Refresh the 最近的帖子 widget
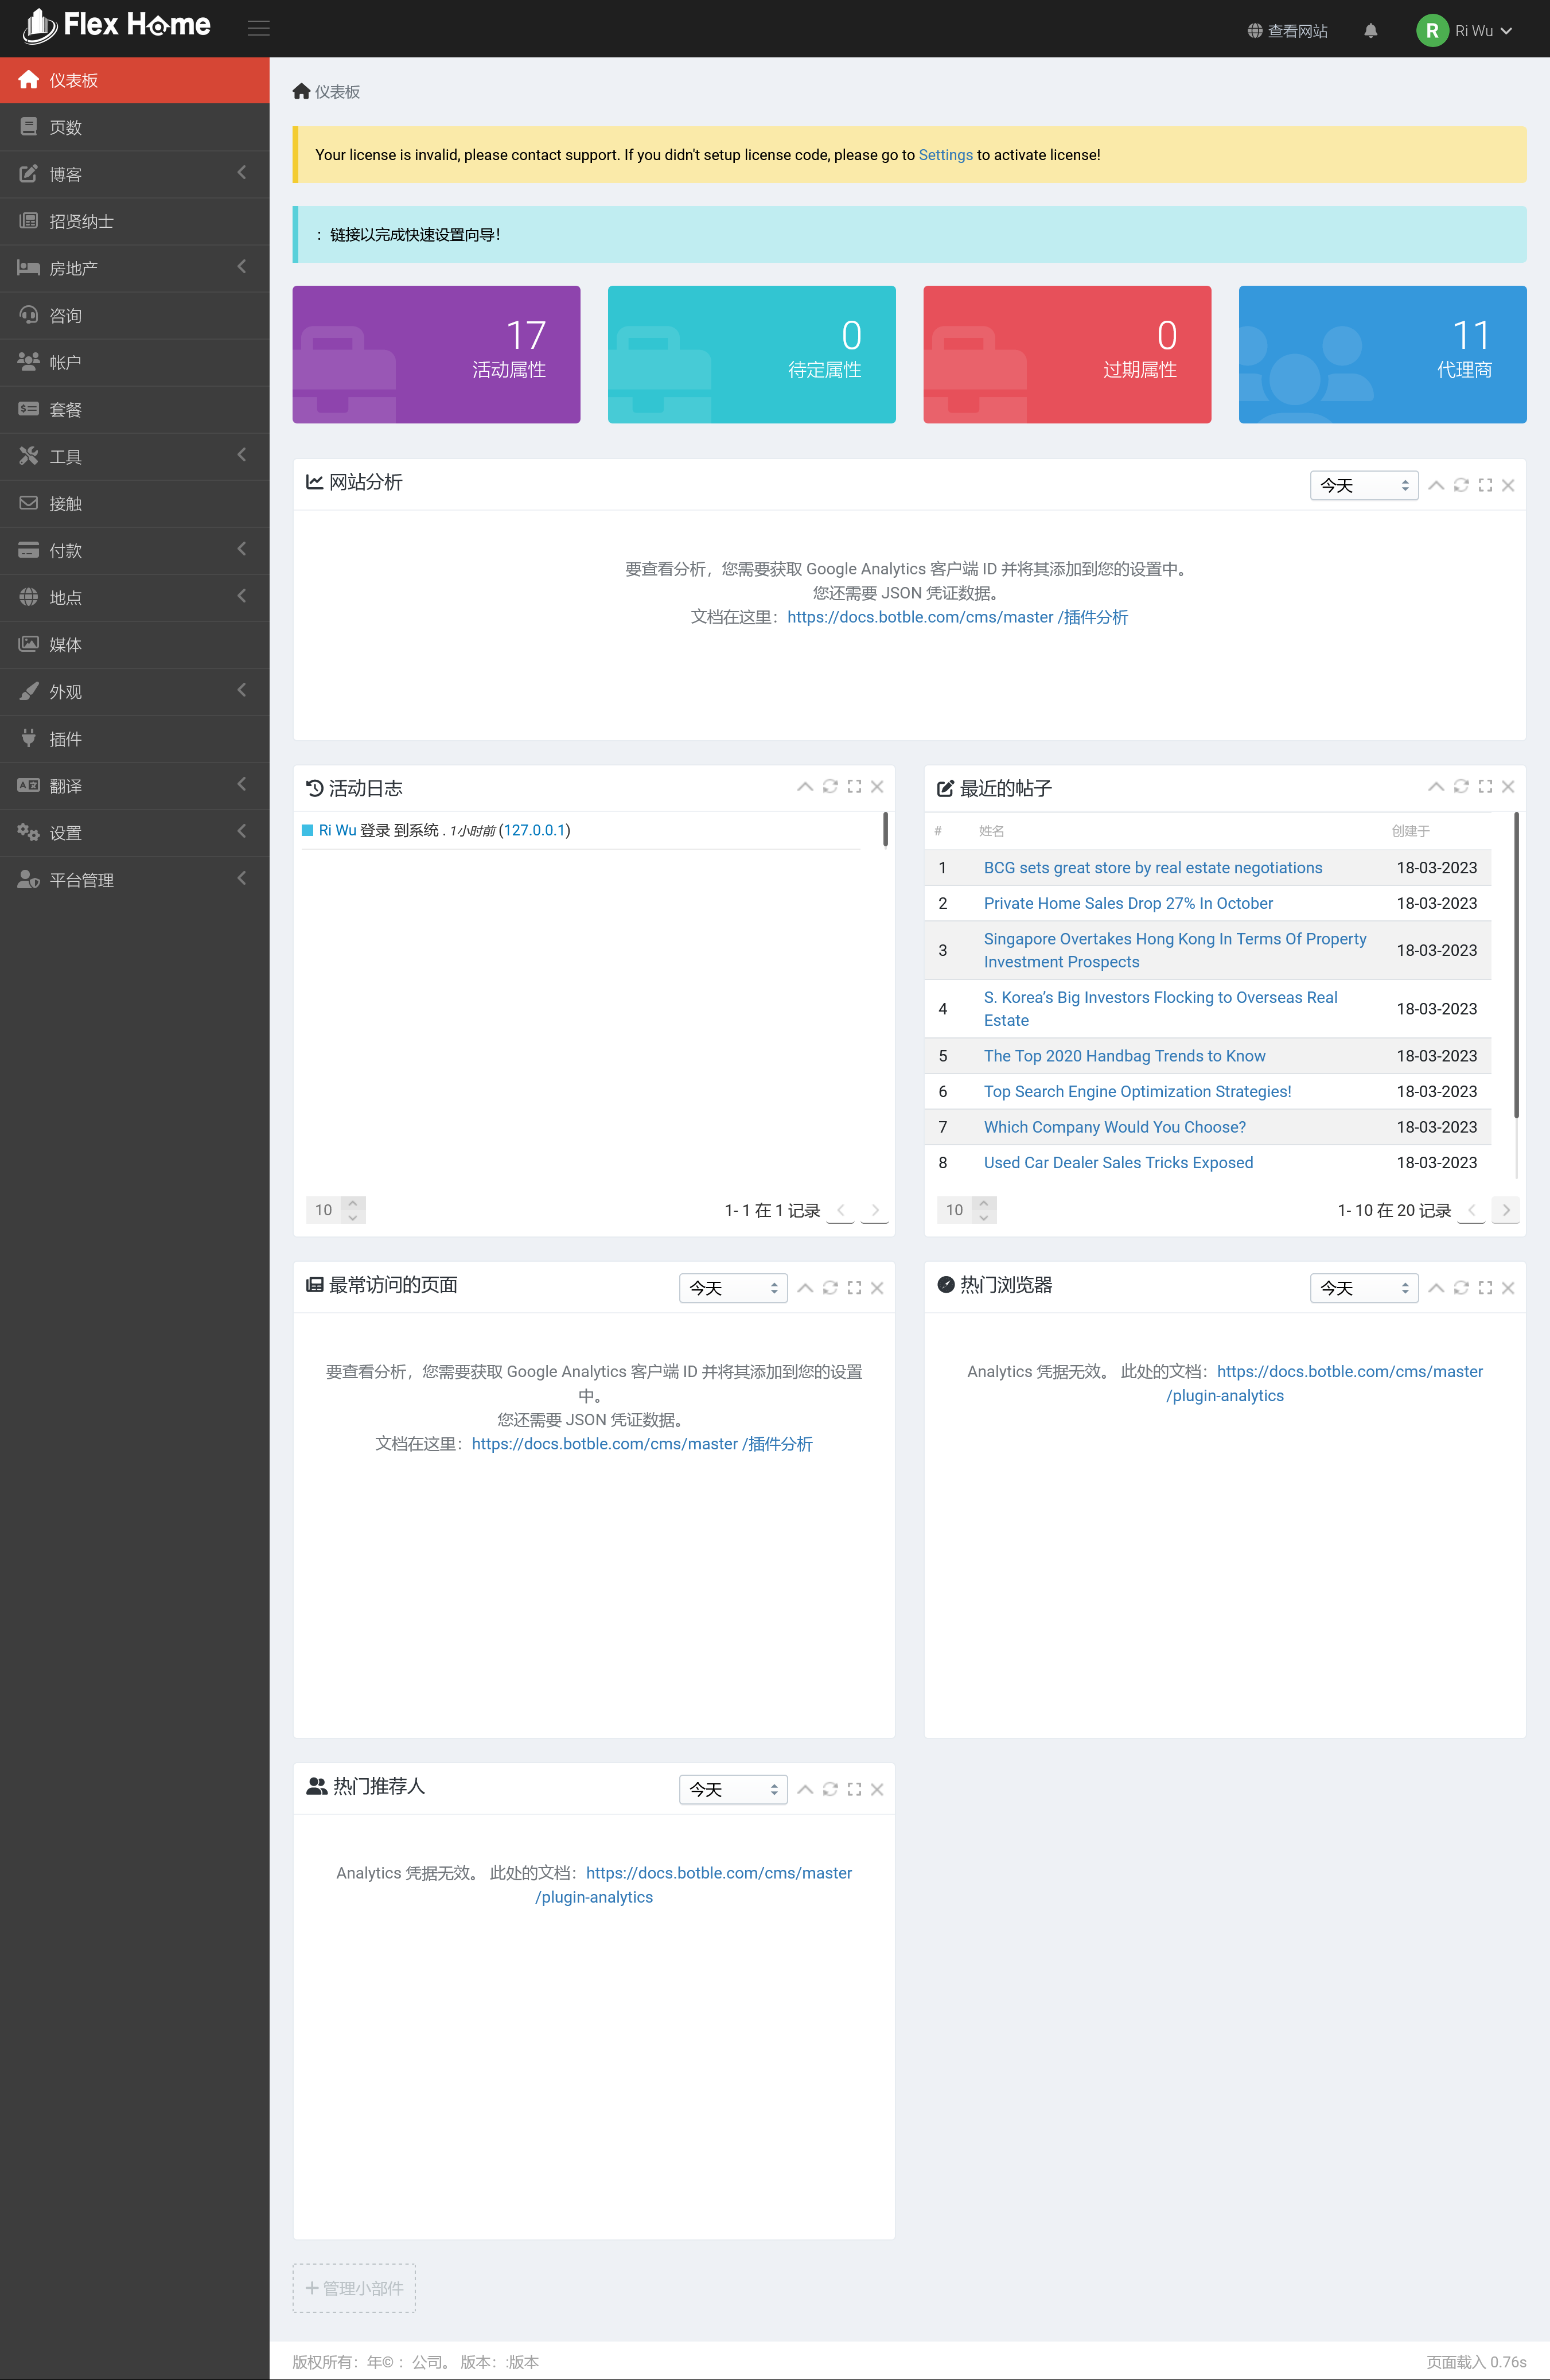The width and height of the screenshot is (1550, 2380). coord(1461,786)
